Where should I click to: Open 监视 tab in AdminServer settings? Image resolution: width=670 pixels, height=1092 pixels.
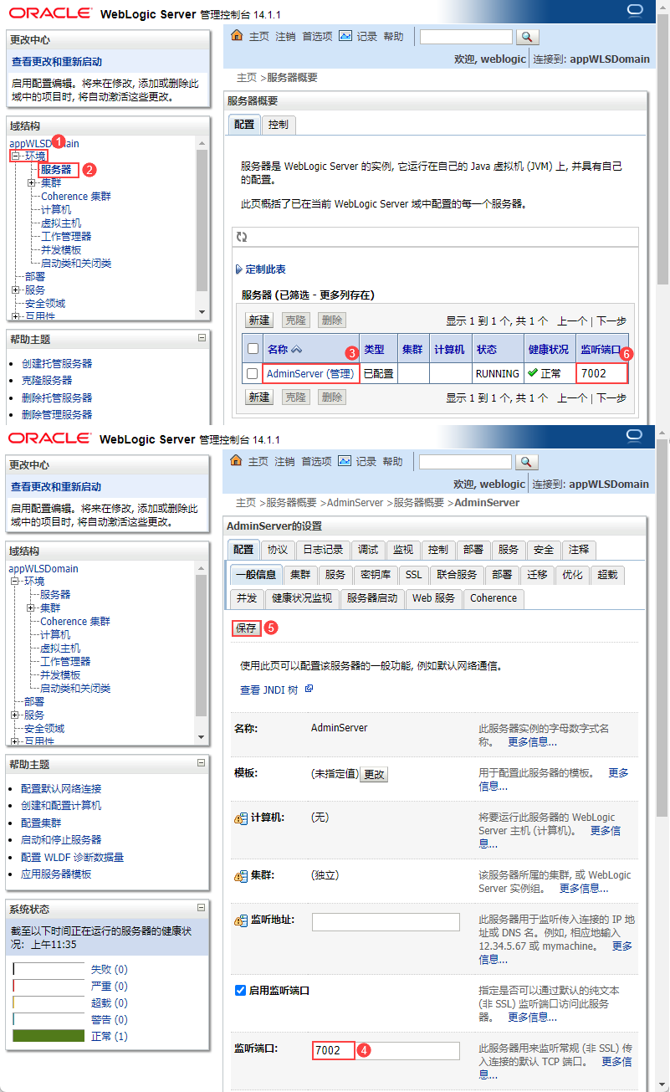tap(403, 550)
